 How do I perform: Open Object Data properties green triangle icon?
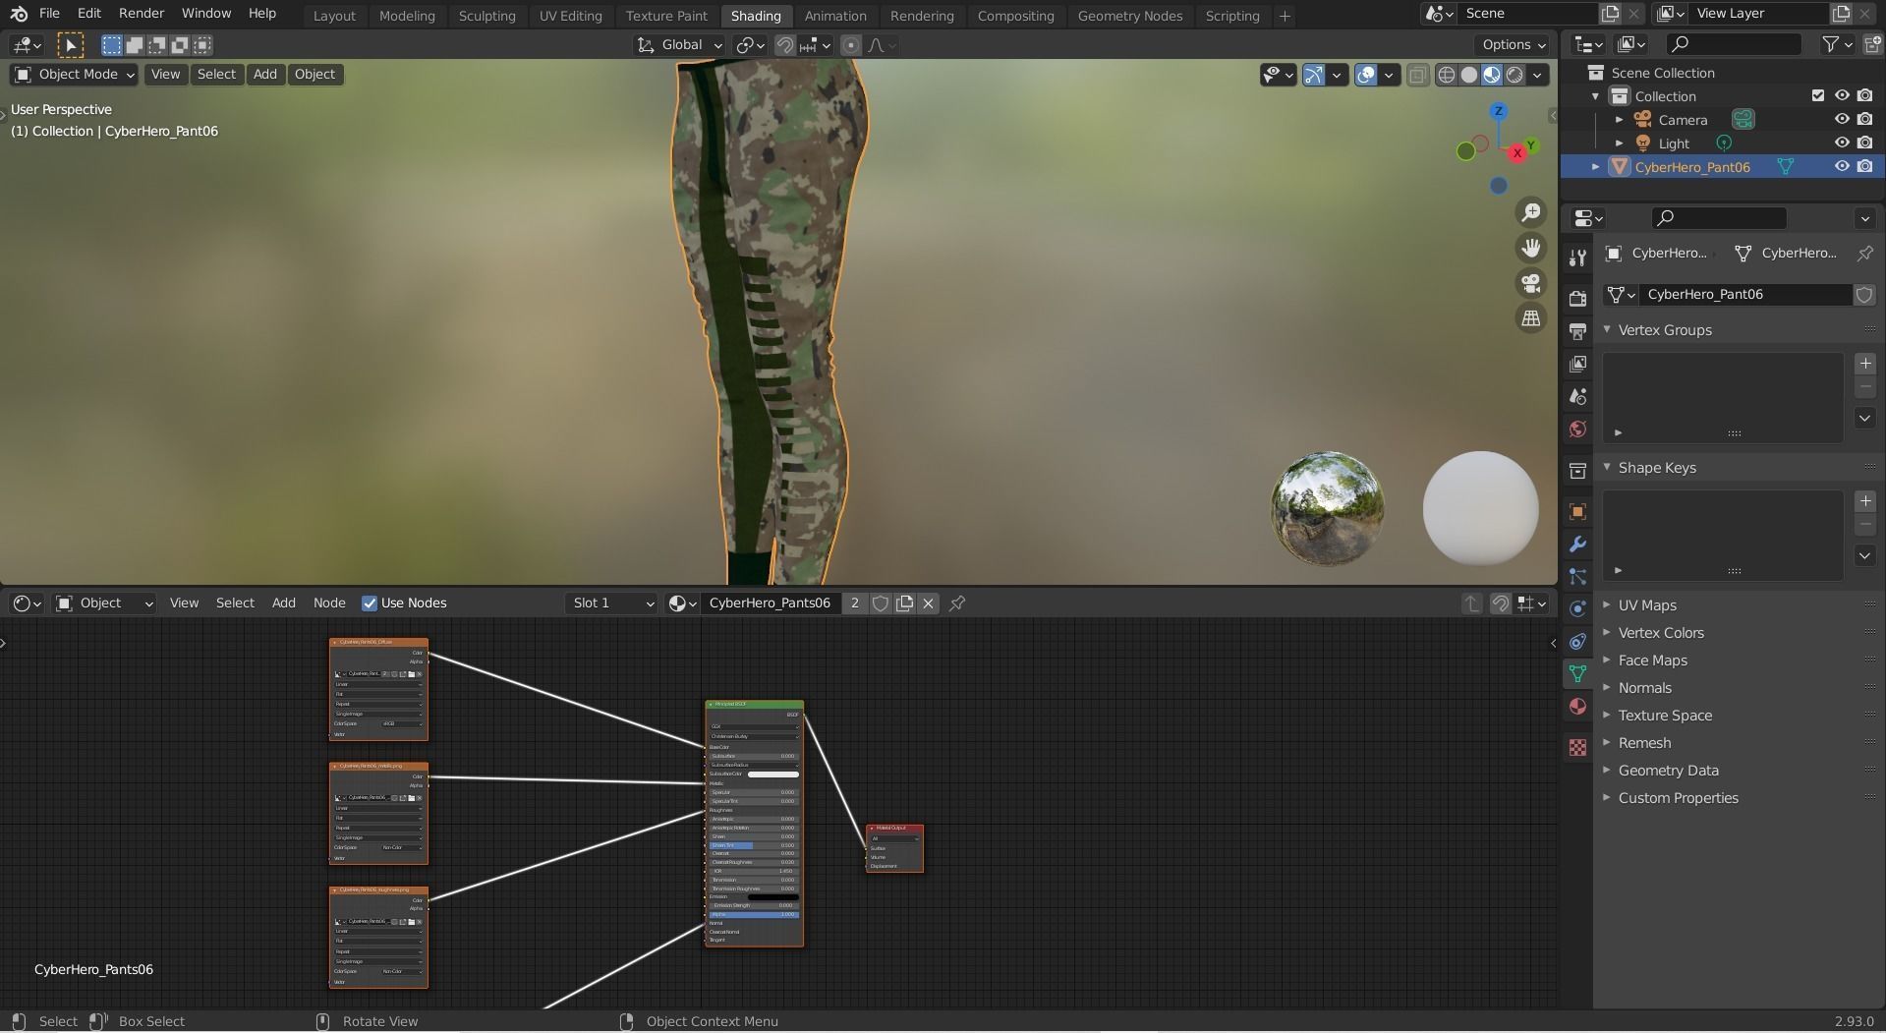click(x=1577, y=673)
